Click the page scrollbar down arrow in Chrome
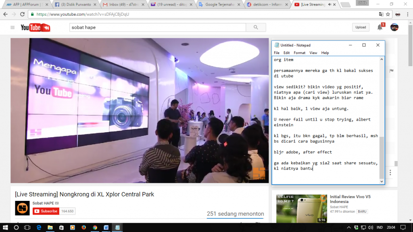The height and width of the screenshot is (232, 413). tap(410, 220)
